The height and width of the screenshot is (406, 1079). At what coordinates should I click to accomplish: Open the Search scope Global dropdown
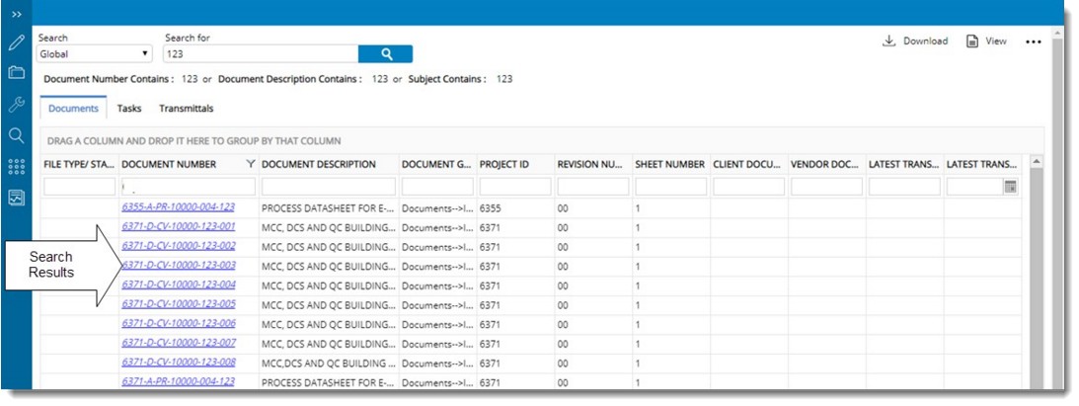(x=95, y=54)
